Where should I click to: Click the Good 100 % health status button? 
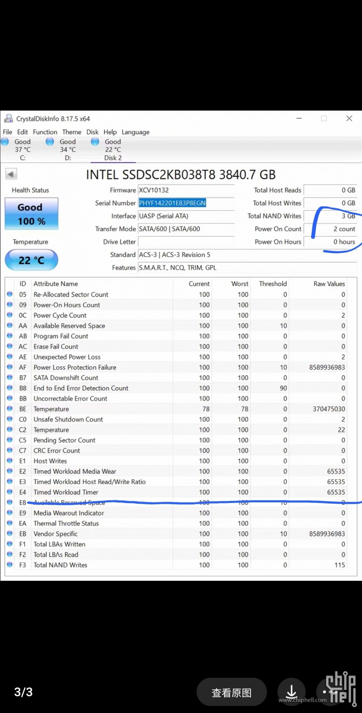(31, 214)
